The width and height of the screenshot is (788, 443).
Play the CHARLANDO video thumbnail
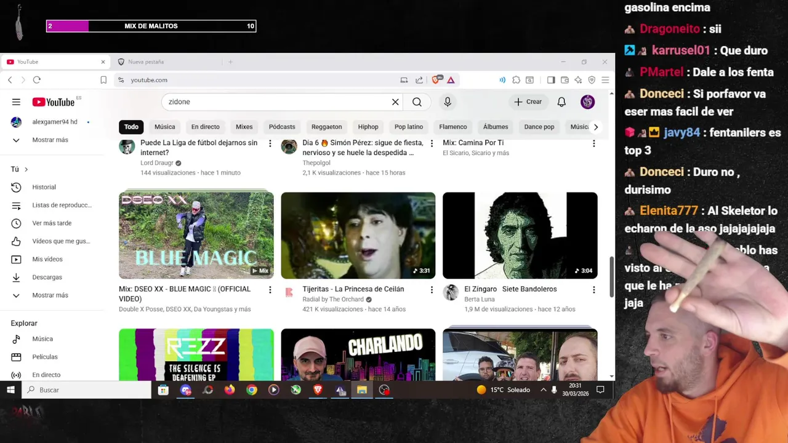coord(358,355)
